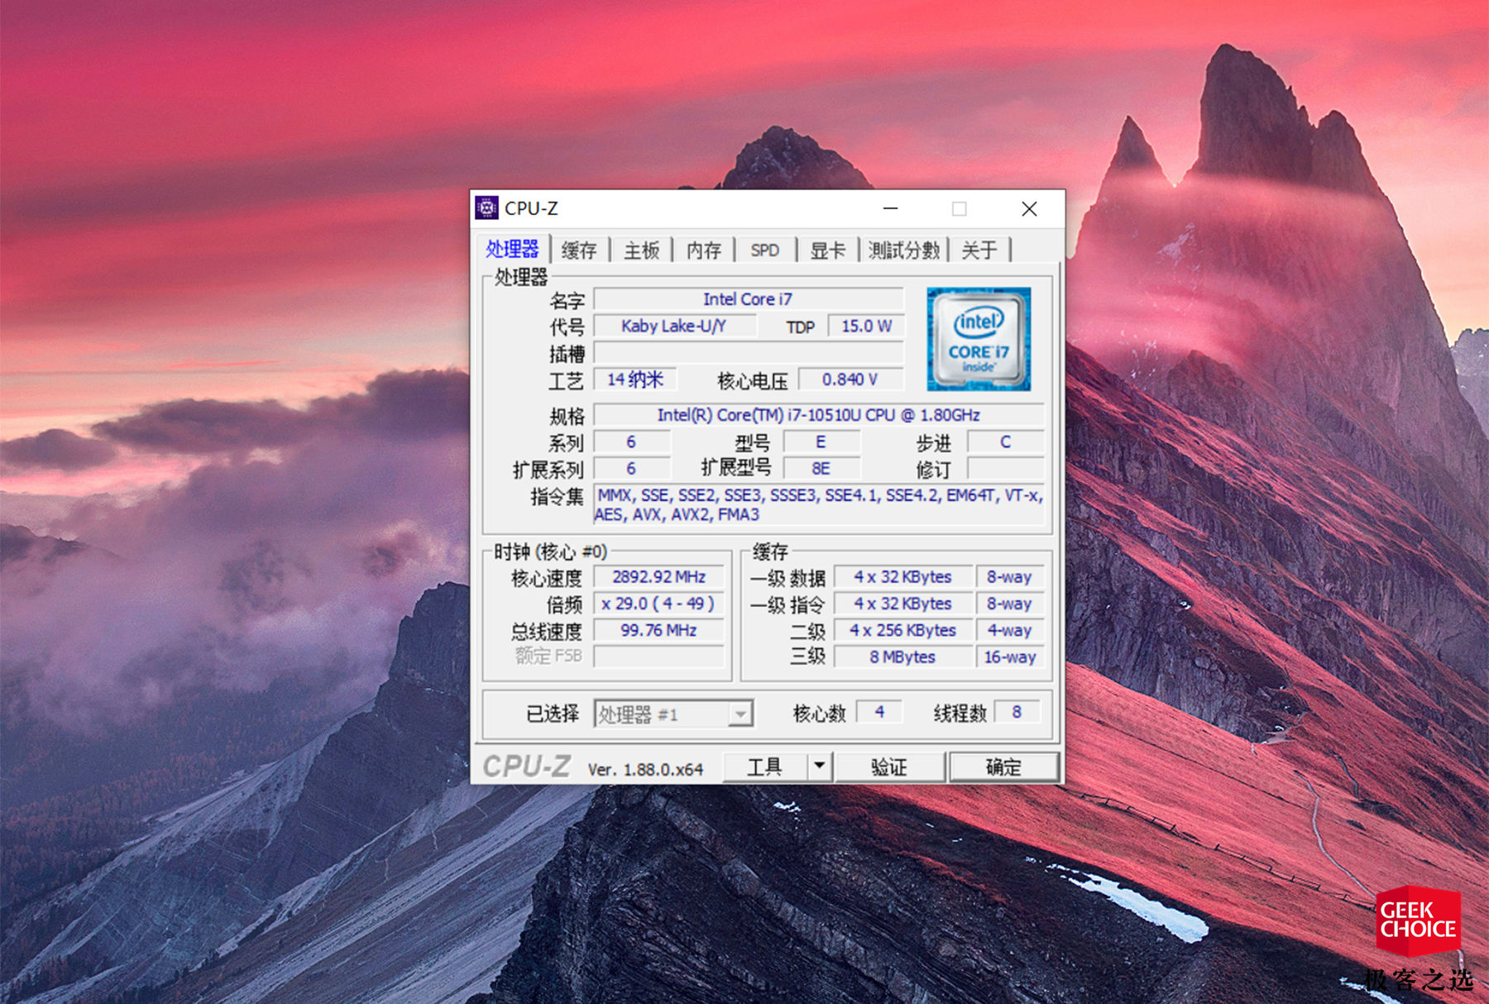Click the instruction set list field
This screenshot has height=1004, width=1489.
[x=819, y=504]
